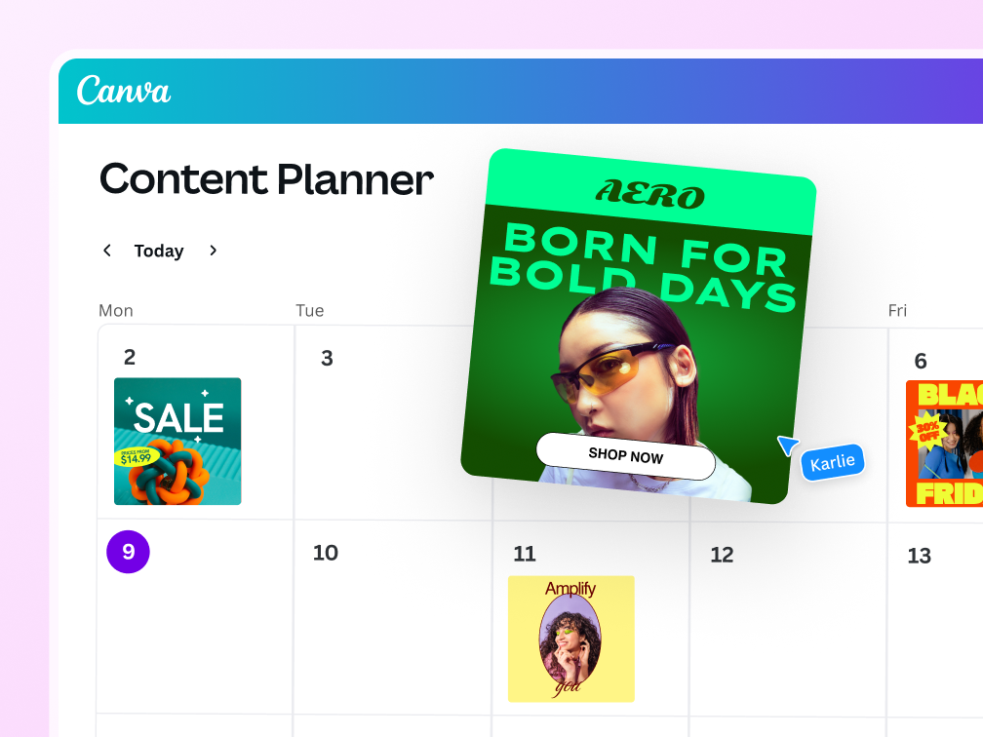The image size is (983, 737).
Task: Click the Karlie collaborator cursor label
Action: pos(832,462)
